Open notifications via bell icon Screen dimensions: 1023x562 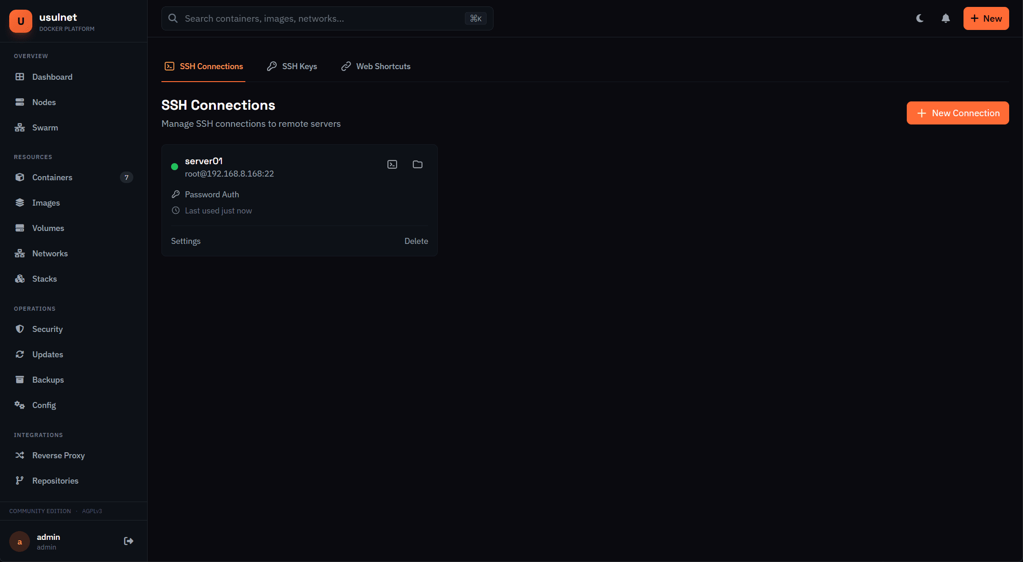[x=945, y=18]
